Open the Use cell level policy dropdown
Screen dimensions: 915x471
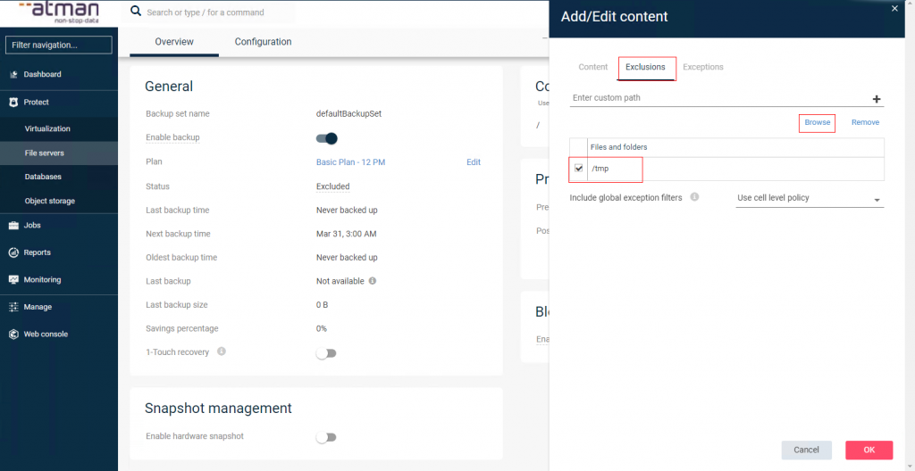[x=809, y=199]
